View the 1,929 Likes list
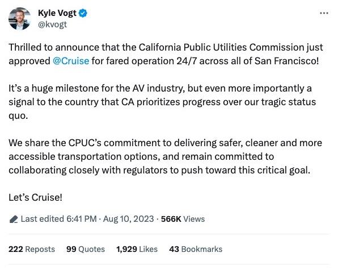The height and width of the screenshot is (269, 338). 137,249
